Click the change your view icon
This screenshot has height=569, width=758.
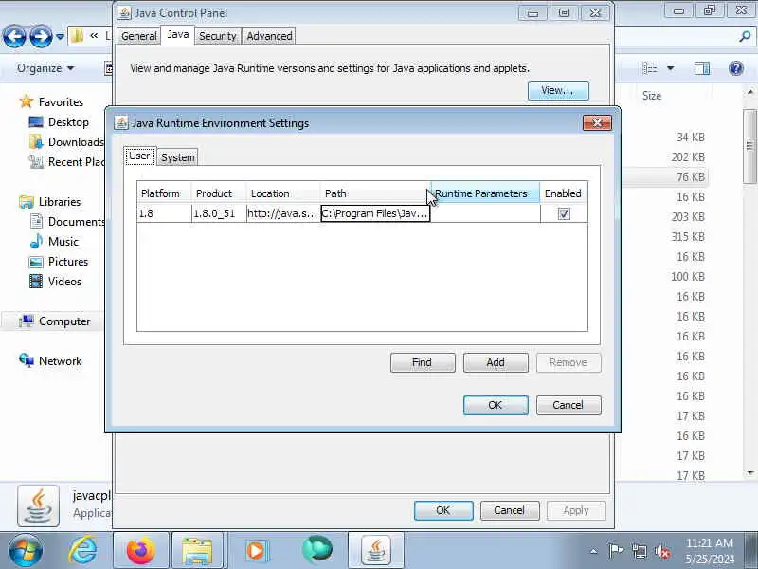pyautogui.click(x=650, y=68)
